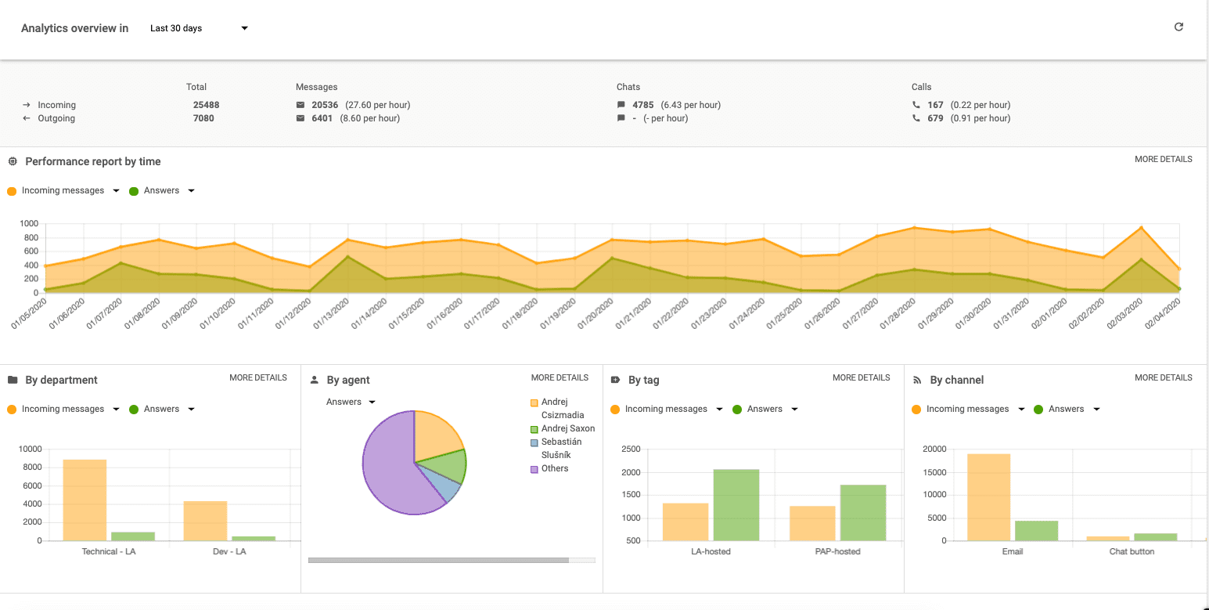The width and height of the screenshot is (1209, 610).
Task: Click the globe icon beside Performance report by time
Action: point(12,161)
